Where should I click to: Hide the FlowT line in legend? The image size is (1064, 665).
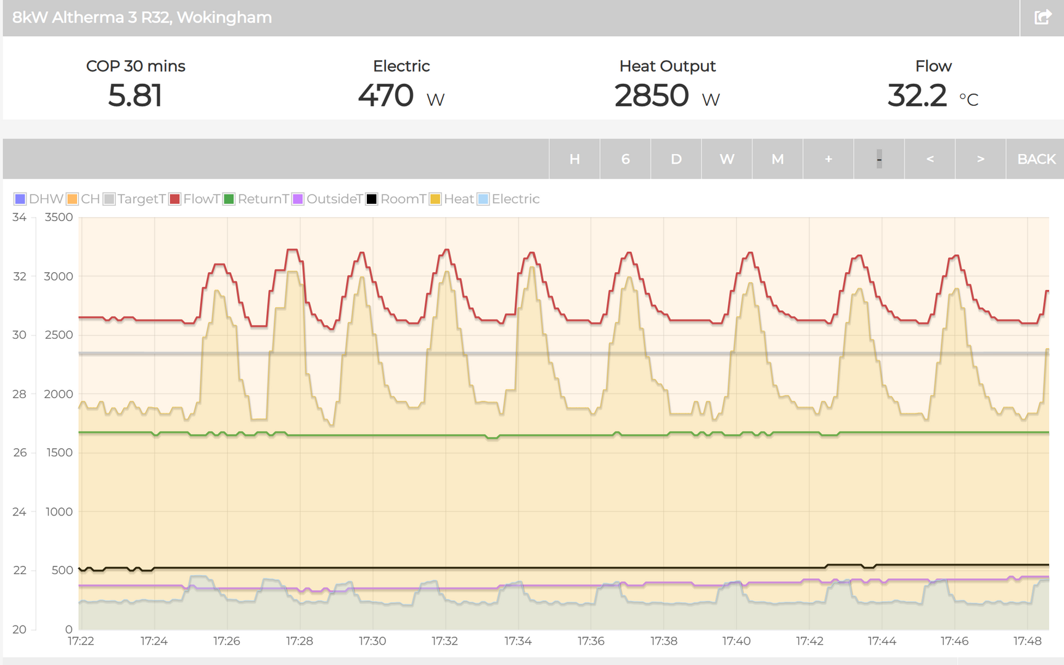(x=195, y=199)
